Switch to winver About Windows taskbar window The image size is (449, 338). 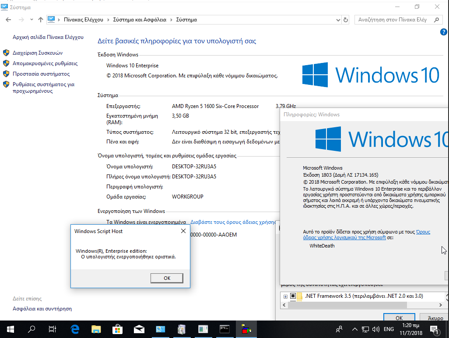point(203,329)
